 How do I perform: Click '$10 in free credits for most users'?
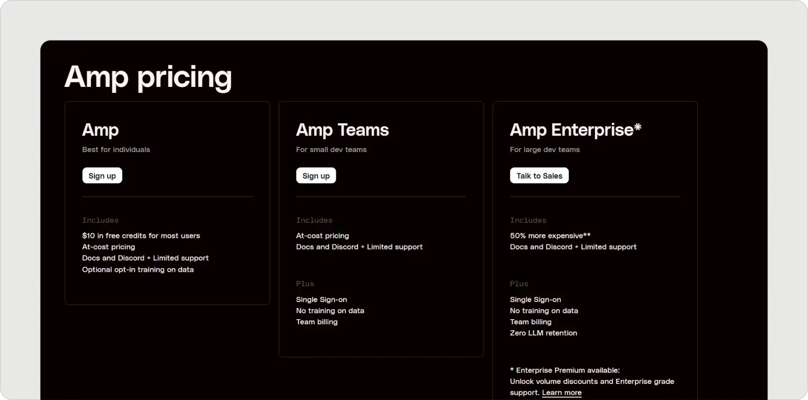[x=141, y=236]
